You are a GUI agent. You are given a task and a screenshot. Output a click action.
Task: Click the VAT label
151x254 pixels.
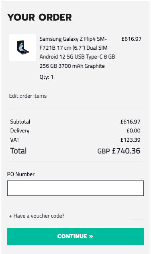pyautogui.click(x=15, y=140)
